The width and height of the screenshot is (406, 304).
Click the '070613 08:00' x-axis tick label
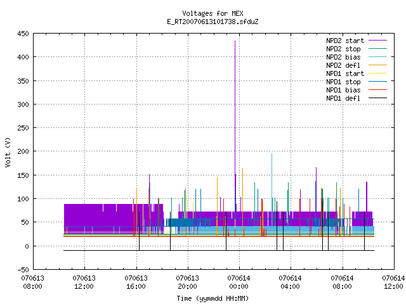point(32,282)
